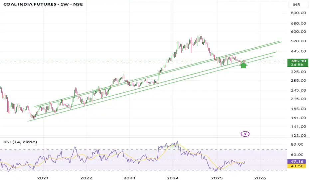The height and width of the screenshot is (182, 310).
Task: Click the 2026 label on time axis
Action: point(260,178)
